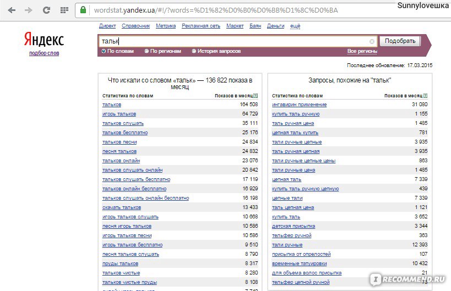Open the 'тельфер ручной' similar query link
The width and height of the screenshot is (451, 291).
292,235
